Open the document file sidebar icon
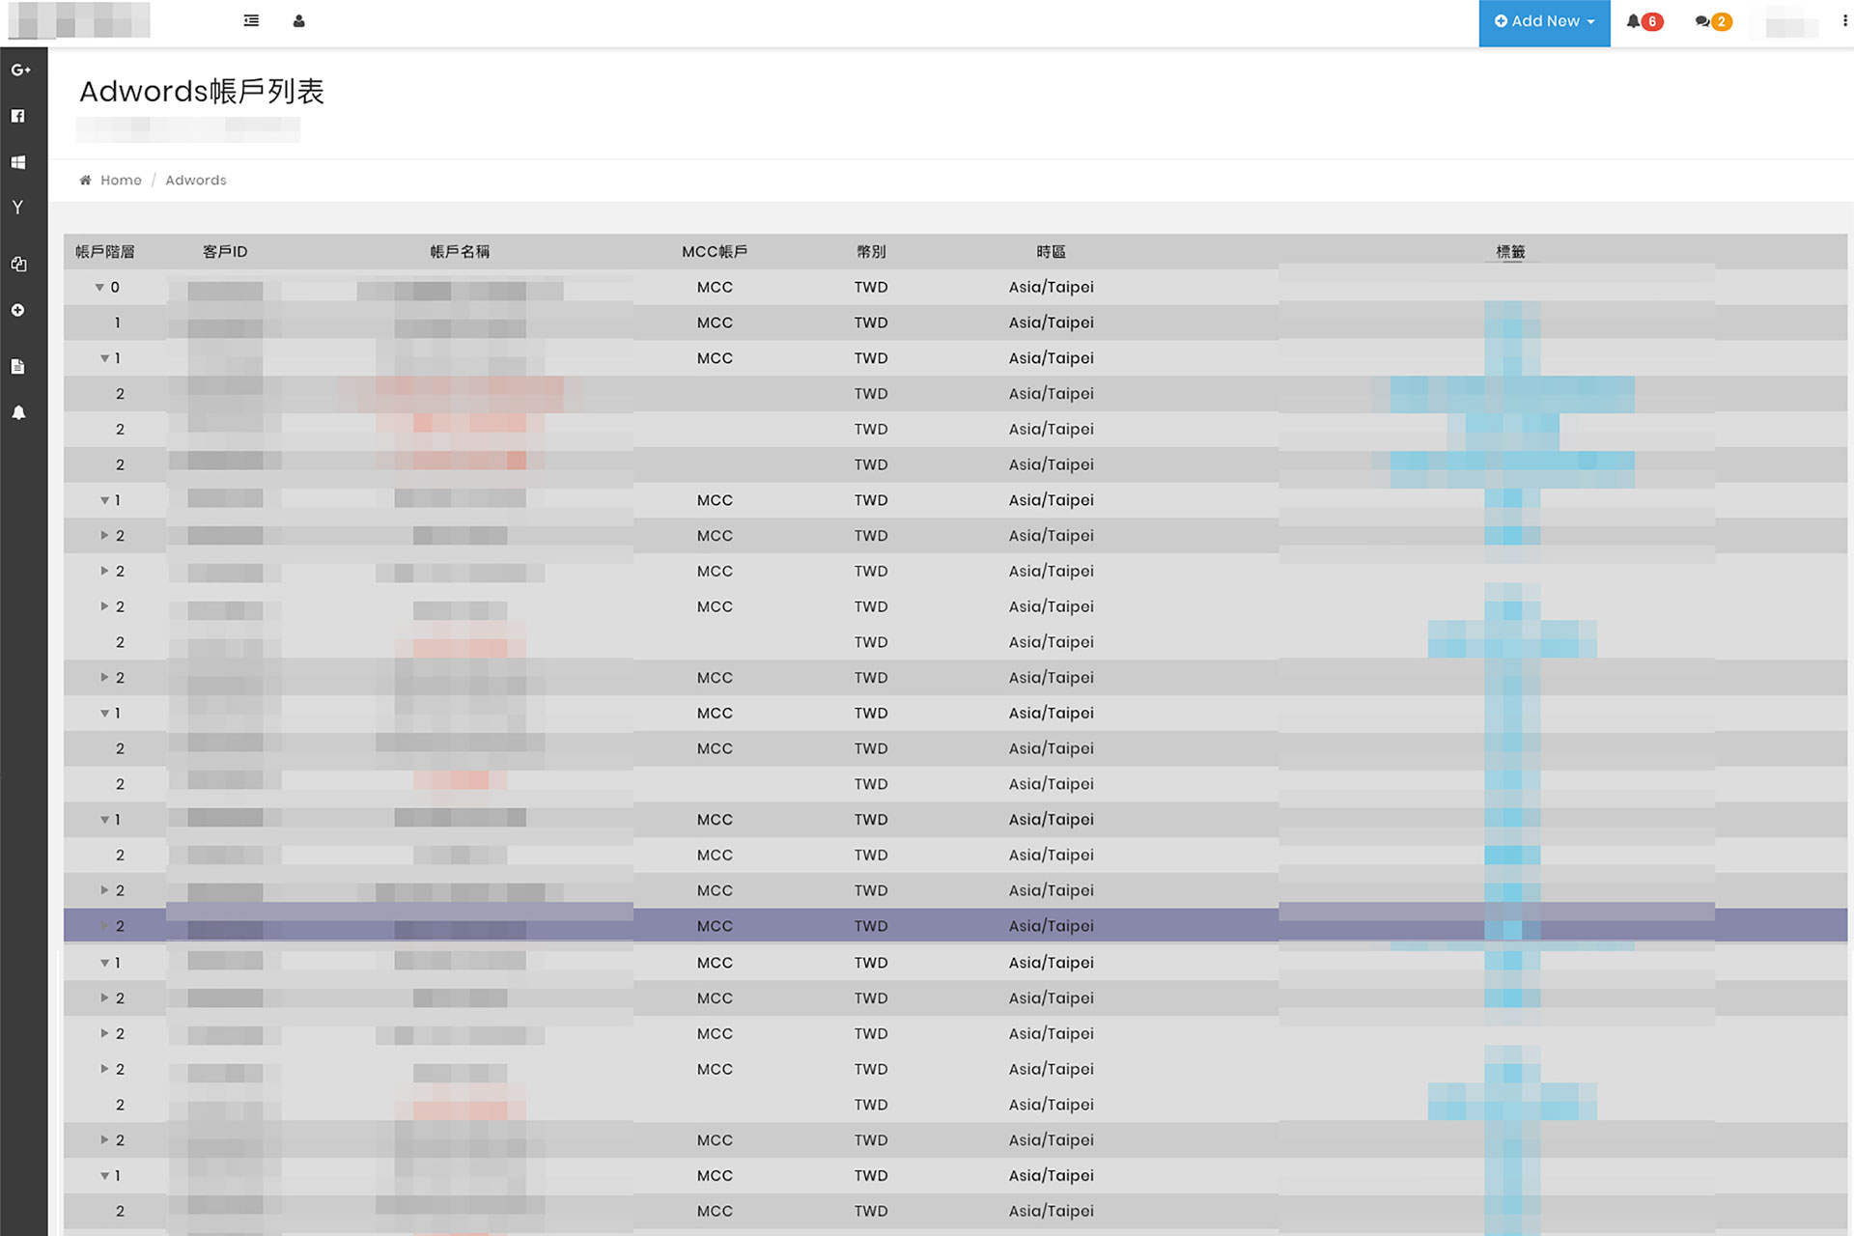1854x1236 pixels. pos(17,366)
